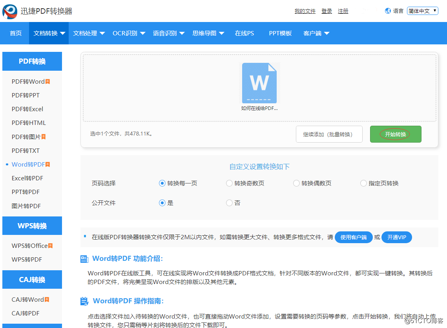
Task: Click the 登录 link
Action: point(327,11)
